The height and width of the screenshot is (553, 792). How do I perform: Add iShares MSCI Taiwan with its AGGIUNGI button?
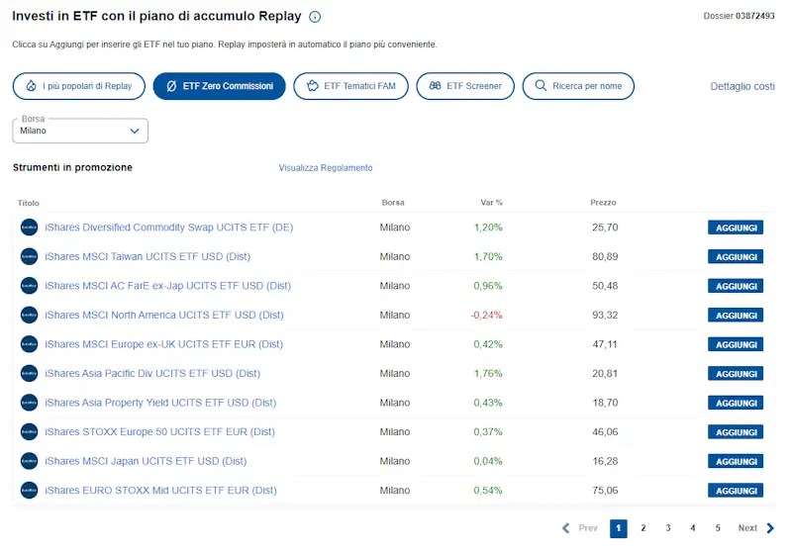point(736,257)
